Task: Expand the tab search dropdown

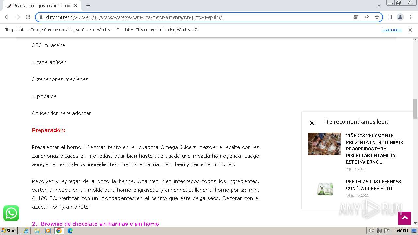Action: 379,6
